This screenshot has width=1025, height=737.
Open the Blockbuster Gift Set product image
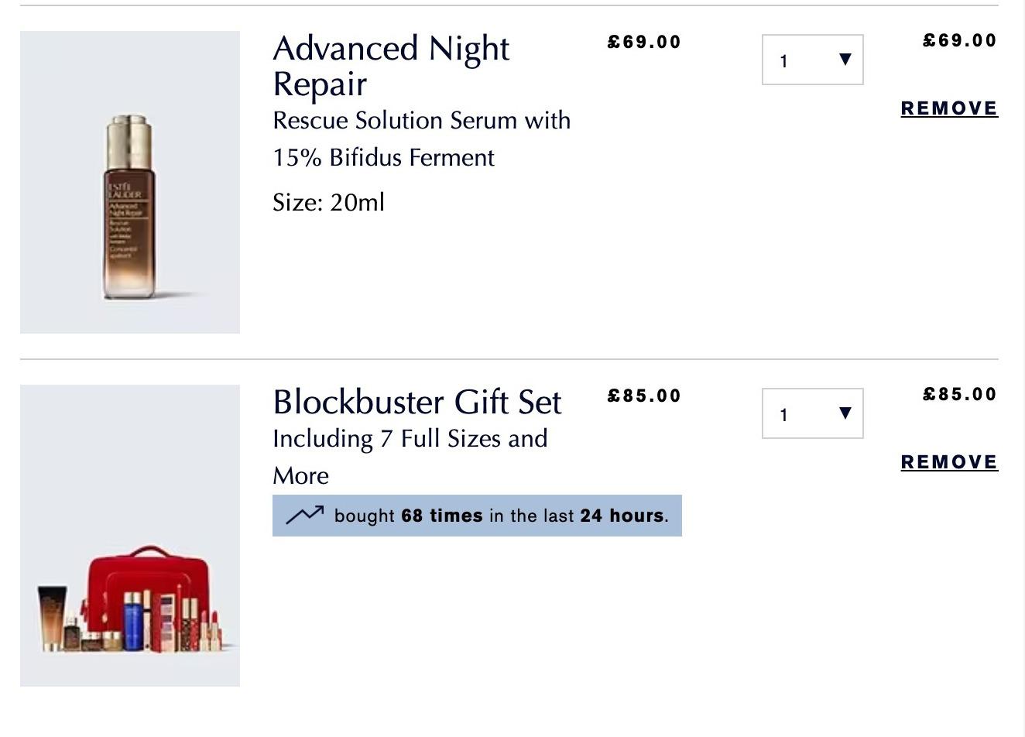click(130, 536)
